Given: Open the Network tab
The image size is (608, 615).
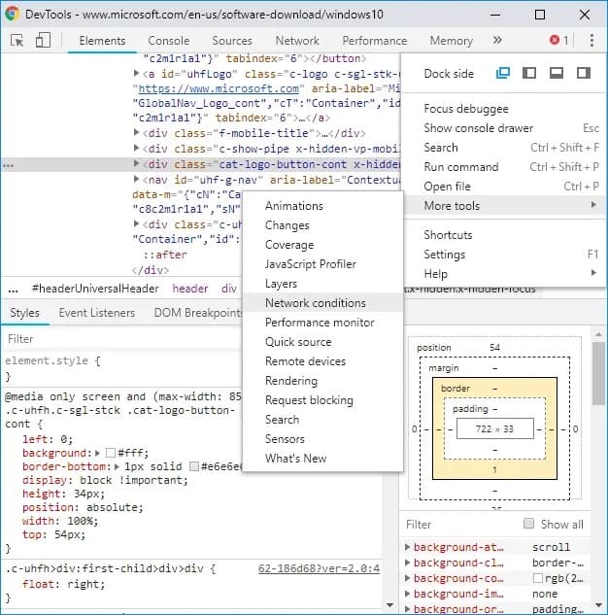Looking at the screenshot, I should [x=297, y=41].
